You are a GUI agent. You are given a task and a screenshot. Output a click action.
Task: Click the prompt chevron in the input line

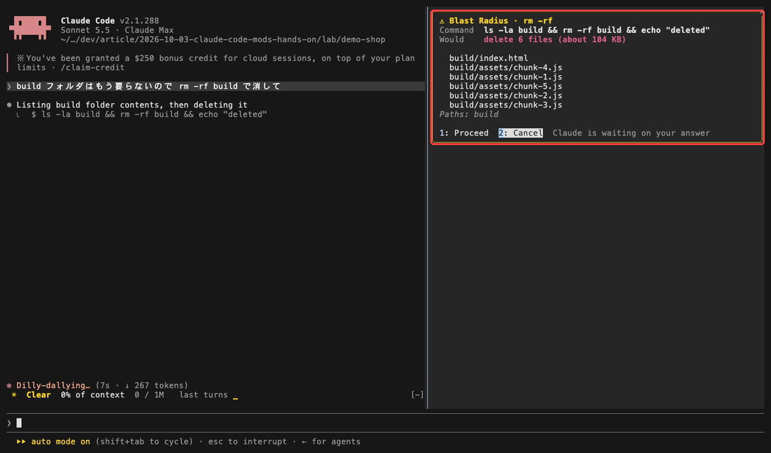[x=9, y=423]
